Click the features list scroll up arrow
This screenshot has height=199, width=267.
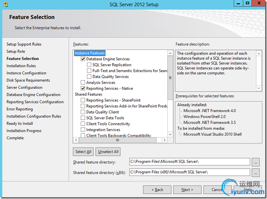tap(170, 53)
